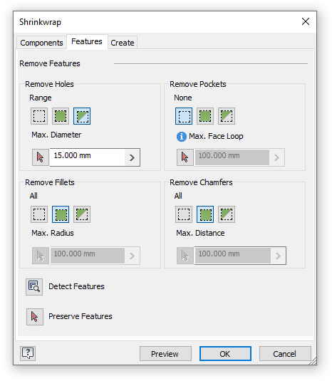
Task: Expand Max. Radius value flyout arrow
Action: click(132, 256)
